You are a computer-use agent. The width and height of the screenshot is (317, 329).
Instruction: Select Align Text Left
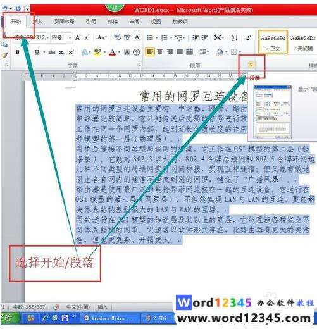click(x=150, y=51)
